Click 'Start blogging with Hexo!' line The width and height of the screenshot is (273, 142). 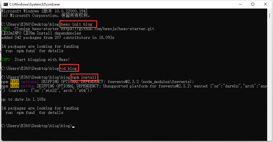click(x=42, y=60)
